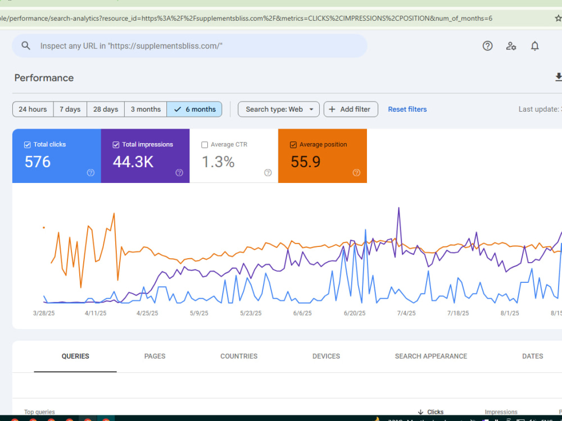Switch to the SEARCH APPEARANCE tab
The height and width of the screenshot is (421, 562).
point(431,356)
